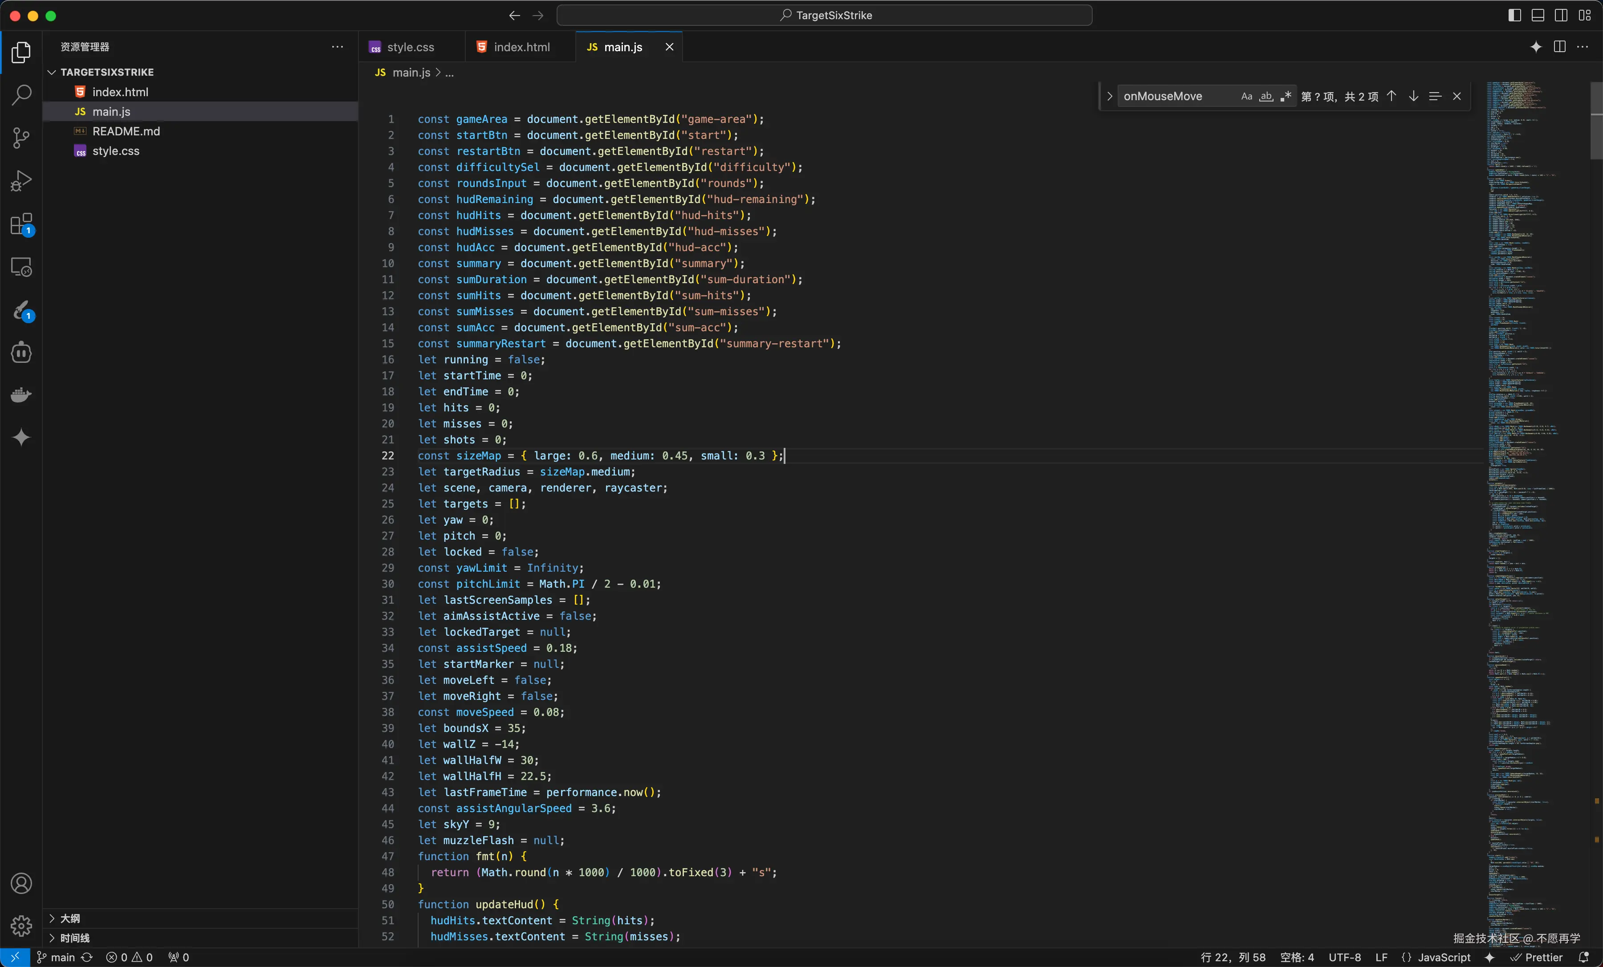Open the Search view in activity bar

coord(21,95)
